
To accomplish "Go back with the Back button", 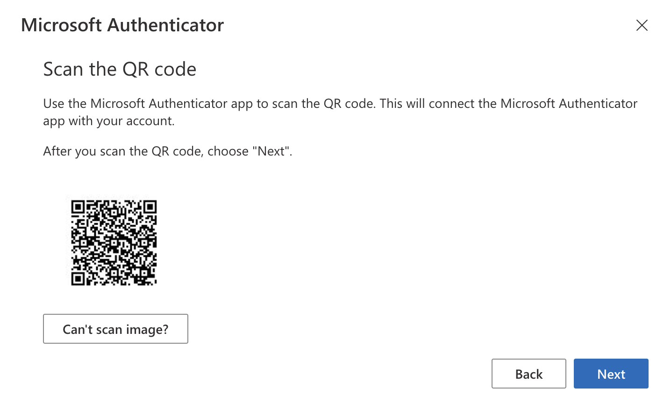I will [x=528, y=374].
